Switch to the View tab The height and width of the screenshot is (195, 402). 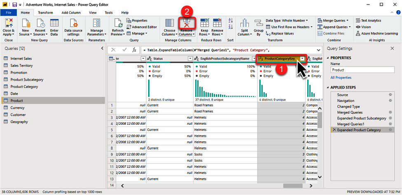[x=93, y=13]
